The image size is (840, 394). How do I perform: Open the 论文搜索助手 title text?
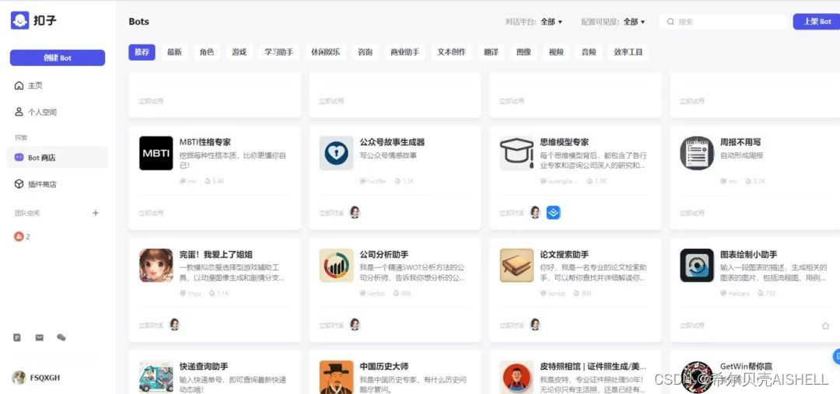pyautogui.click(x=564, y=254)
